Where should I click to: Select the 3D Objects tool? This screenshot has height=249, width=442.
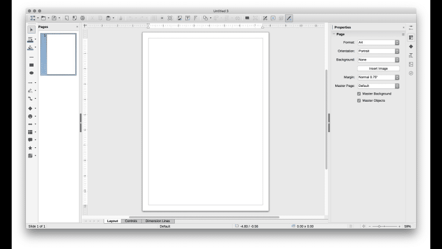[x=30, y=155]
